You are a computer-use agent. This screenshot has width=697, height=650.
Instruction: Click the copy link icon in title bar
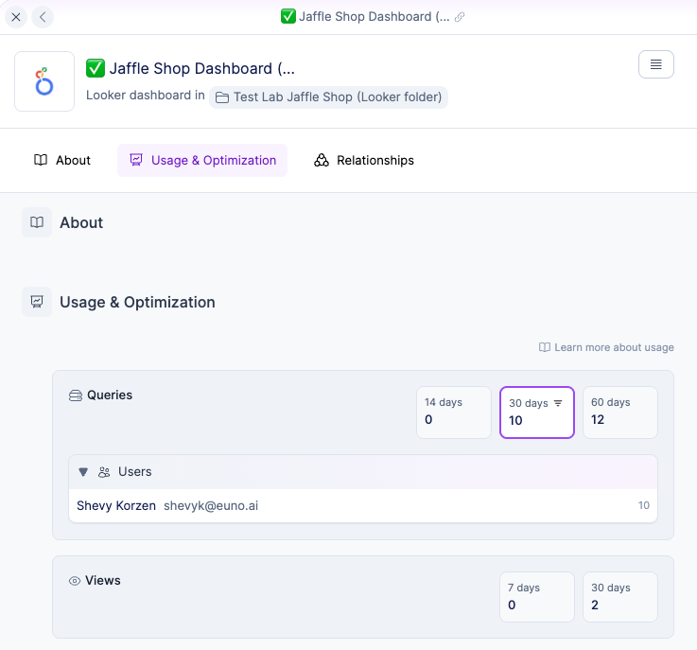click(460, 17)
